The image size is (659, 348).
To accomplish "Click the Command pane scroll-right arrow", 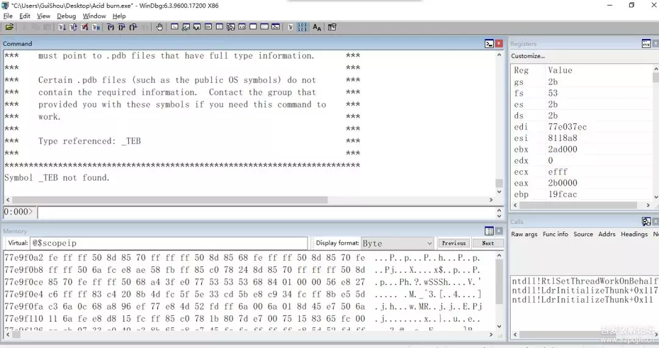I will pos(491,200).
